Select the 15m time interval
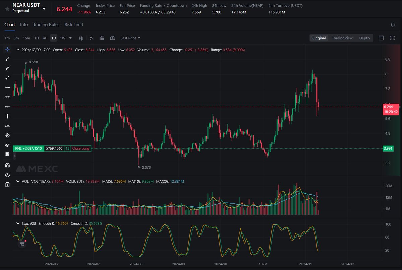The height and width of the screenshot is (270, 402). [26, 38]
